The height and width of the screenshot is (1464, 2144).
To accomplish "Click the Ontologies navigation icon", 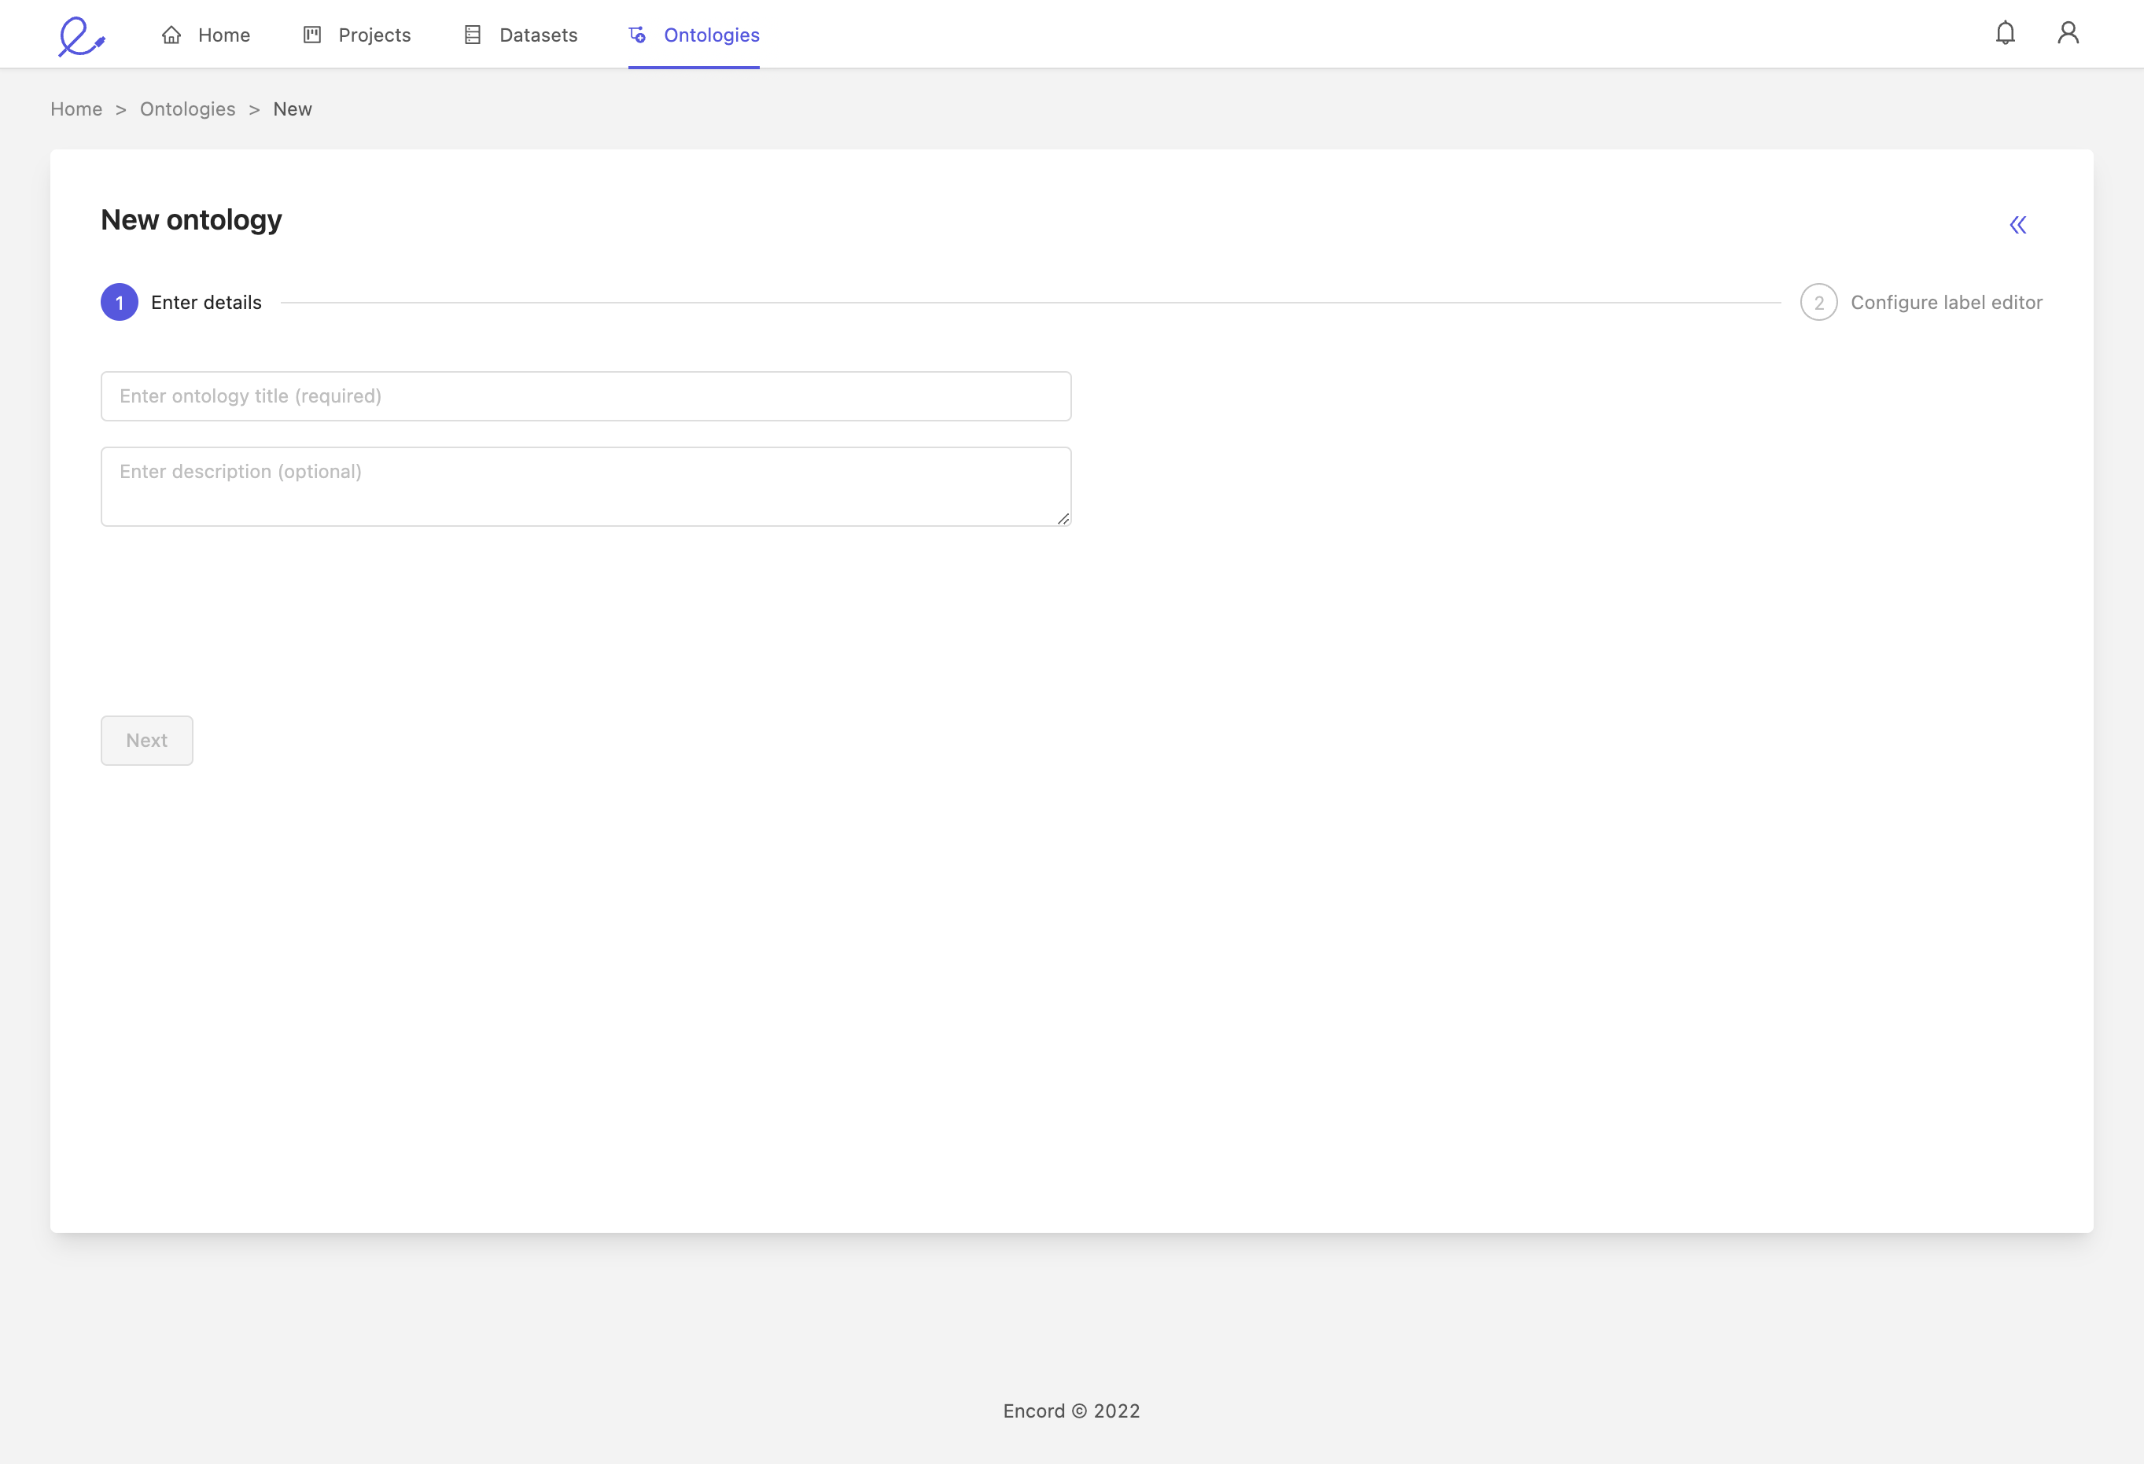I will click(640, 34).
